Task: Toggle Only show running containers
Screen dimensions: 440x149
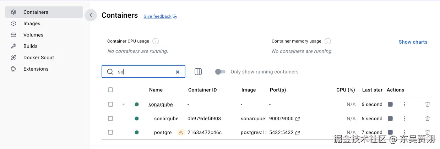Action: pyautogui.click(x=220, y=72)
